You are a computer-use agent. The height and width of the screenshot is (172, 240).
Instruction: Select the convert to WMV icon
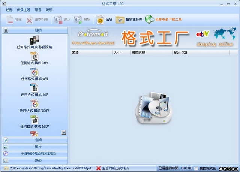point(34,104)
